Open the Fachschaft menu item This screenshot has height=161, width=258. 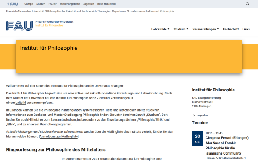point(230,29)
